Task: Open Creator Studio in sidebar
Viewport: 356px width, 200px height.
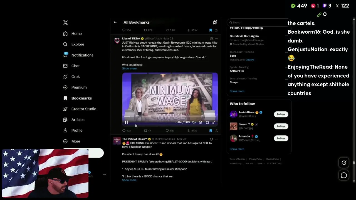Action: (80, 109)
